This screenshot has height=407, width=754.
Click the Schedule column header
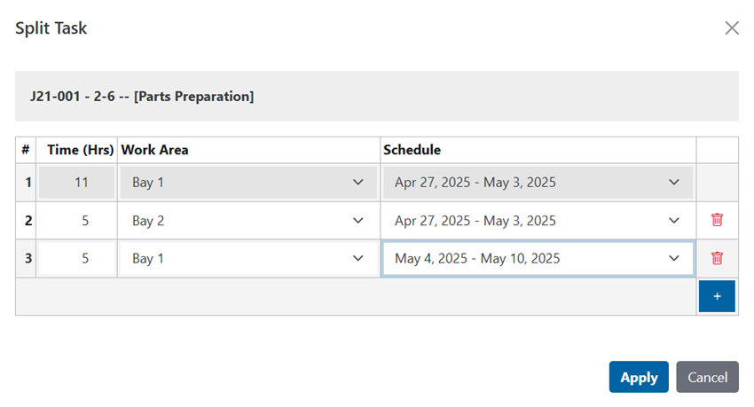412,150
